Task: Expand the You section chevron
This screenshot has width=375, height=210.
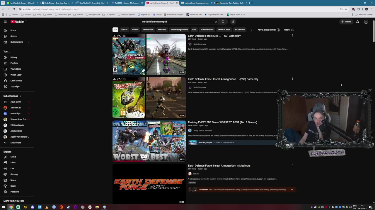Action: (x=10, y=52)
